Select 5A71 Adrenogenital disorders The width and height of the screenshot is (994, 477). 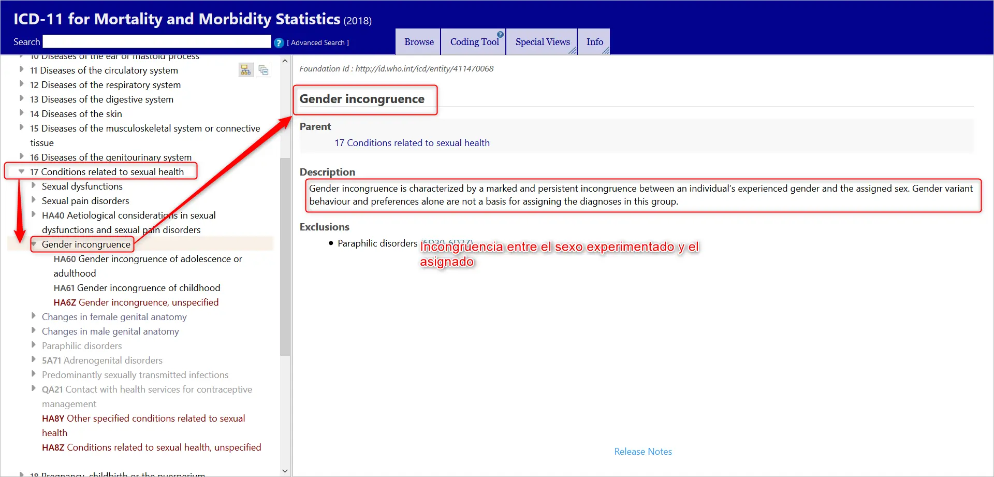click(102, 360)
